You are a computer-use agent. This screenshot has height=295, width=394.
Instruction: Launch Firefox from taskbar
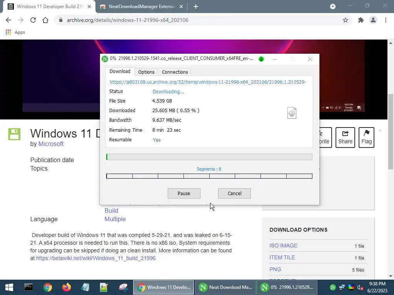point(67,287)
